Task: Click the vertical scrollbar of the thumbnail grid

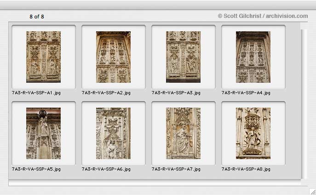Action: tap(304, 104)
